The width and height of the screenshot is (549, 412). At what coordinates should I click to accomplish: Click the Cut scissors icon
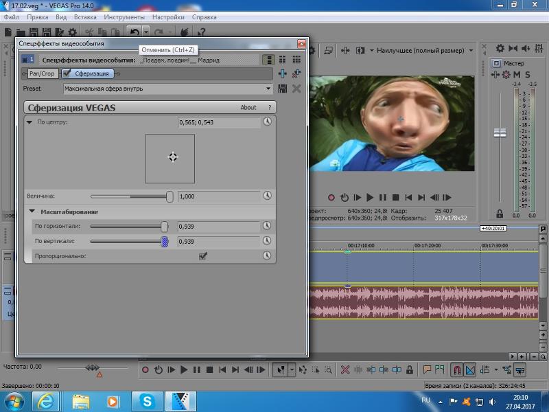(89, 32)
